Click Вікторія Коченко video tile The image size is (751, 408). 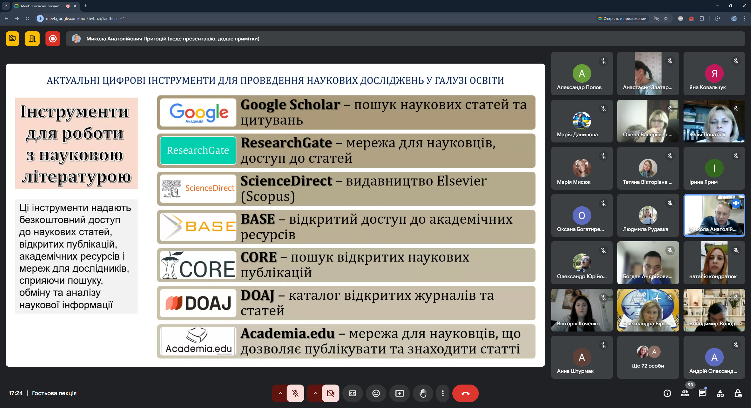[582, 310]
